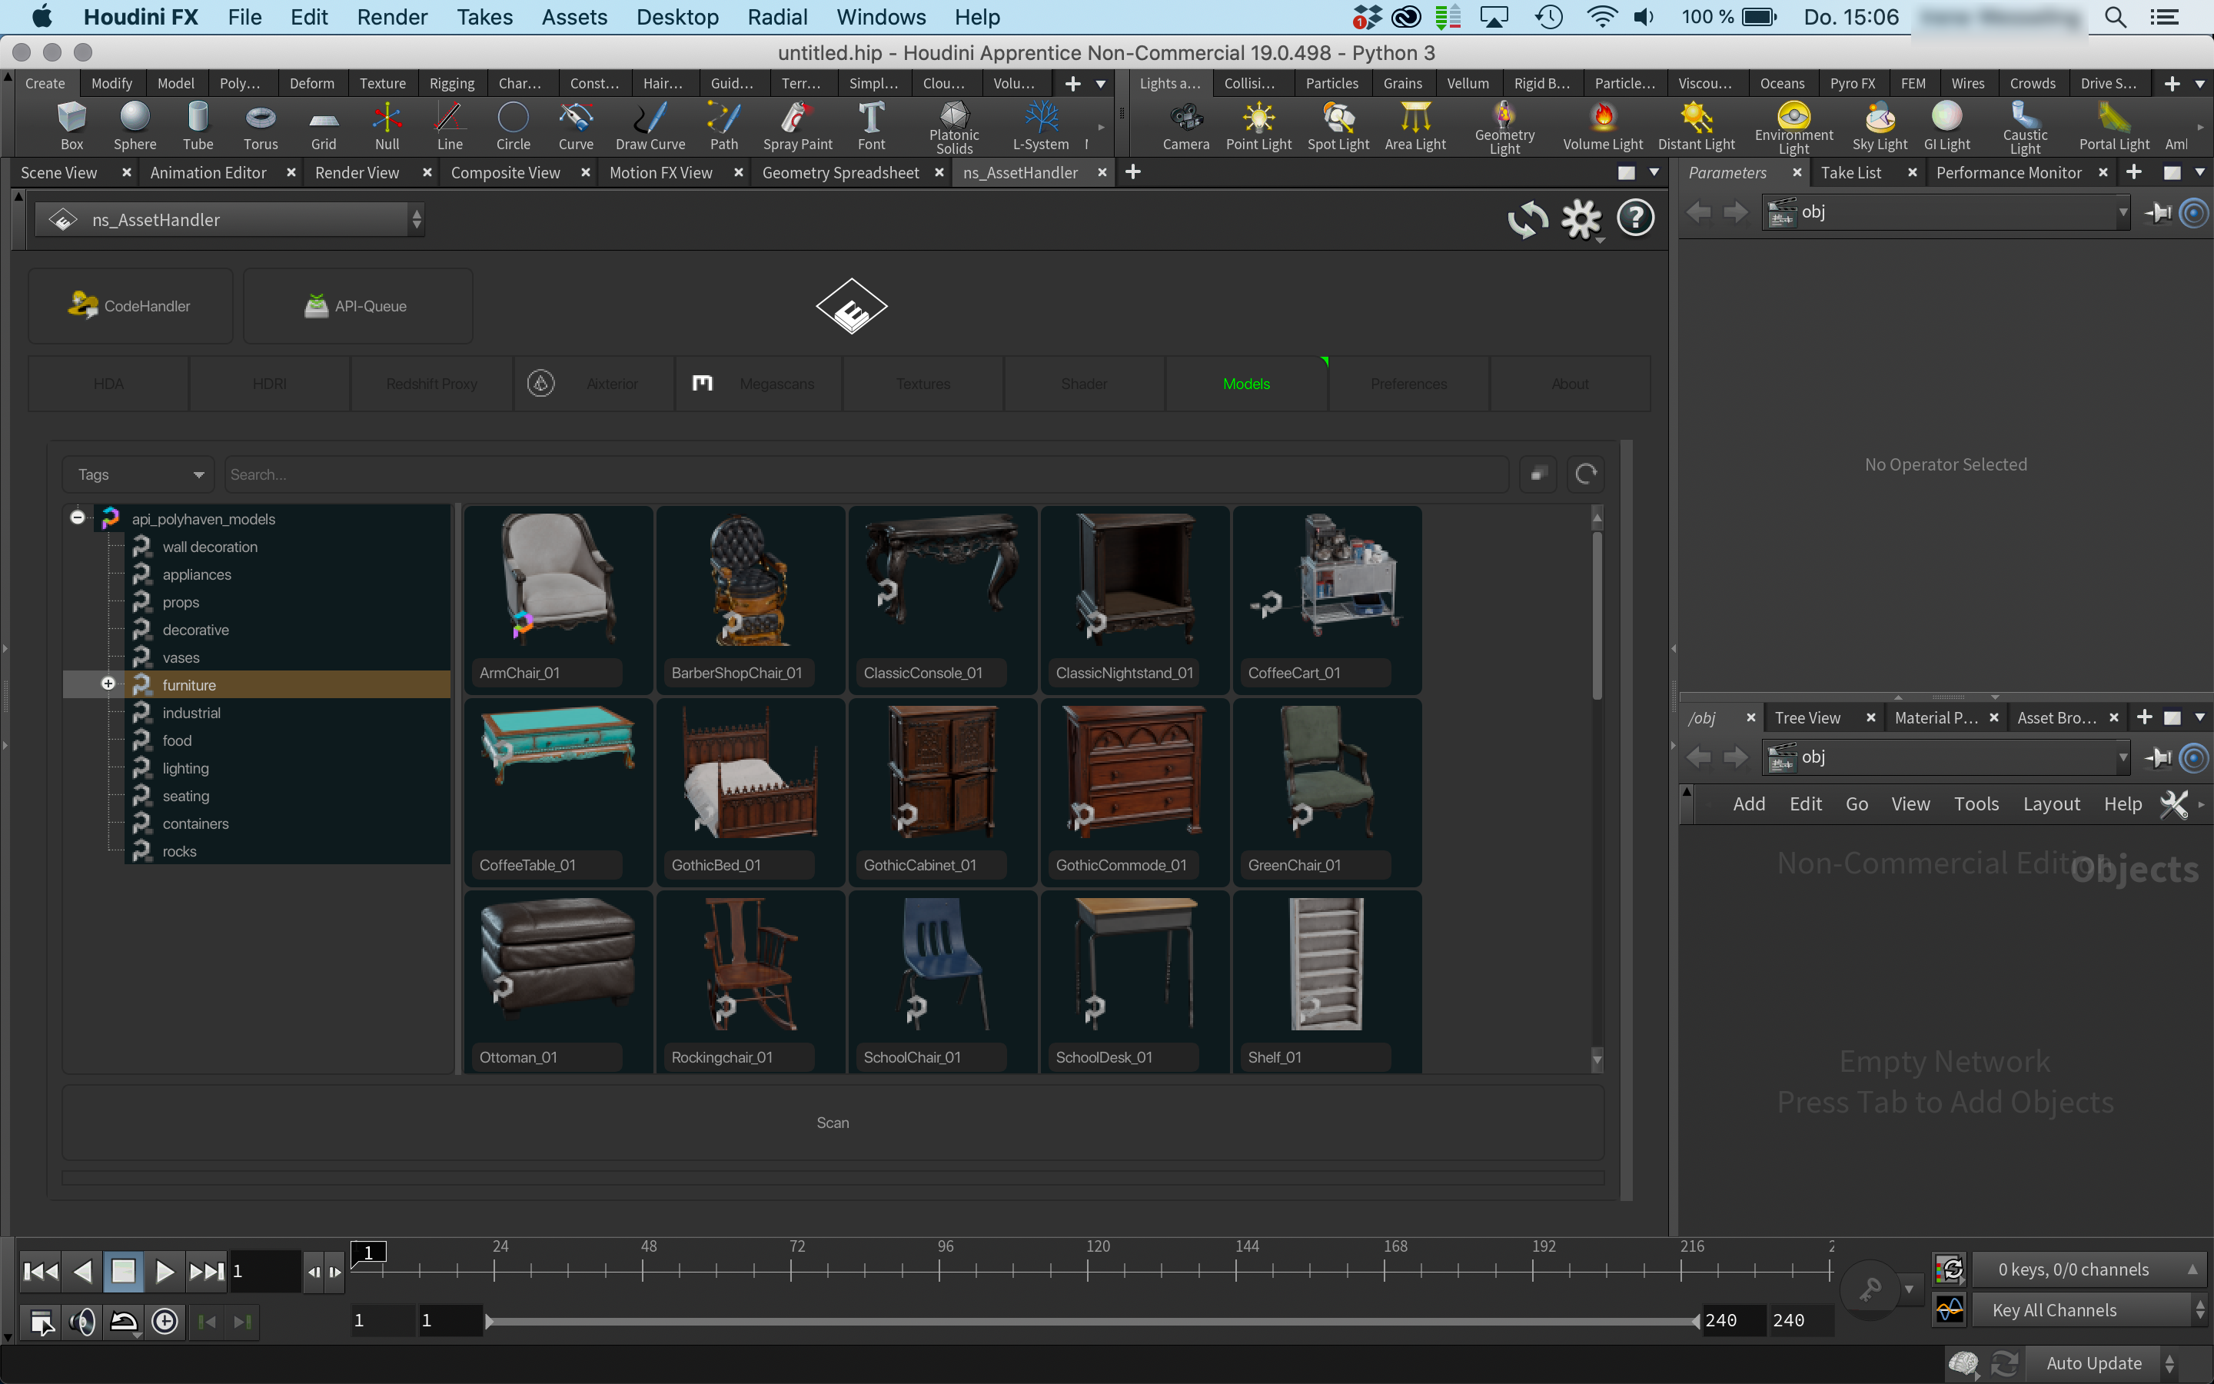Switch to the Geometry Spreadsheet tab
The image size is (2214, 1384).
coord(839,173)
